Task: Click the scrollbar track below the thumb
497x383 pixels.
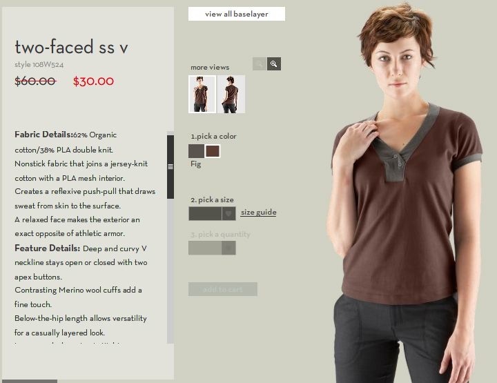Action: click(170, 271)
